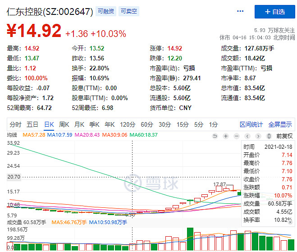
Task: Click 总市值 83.54亿 value
Action: (x=255, y=88)
